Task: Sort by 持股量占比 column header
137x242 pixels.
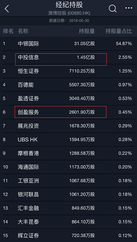Action: 119,31
